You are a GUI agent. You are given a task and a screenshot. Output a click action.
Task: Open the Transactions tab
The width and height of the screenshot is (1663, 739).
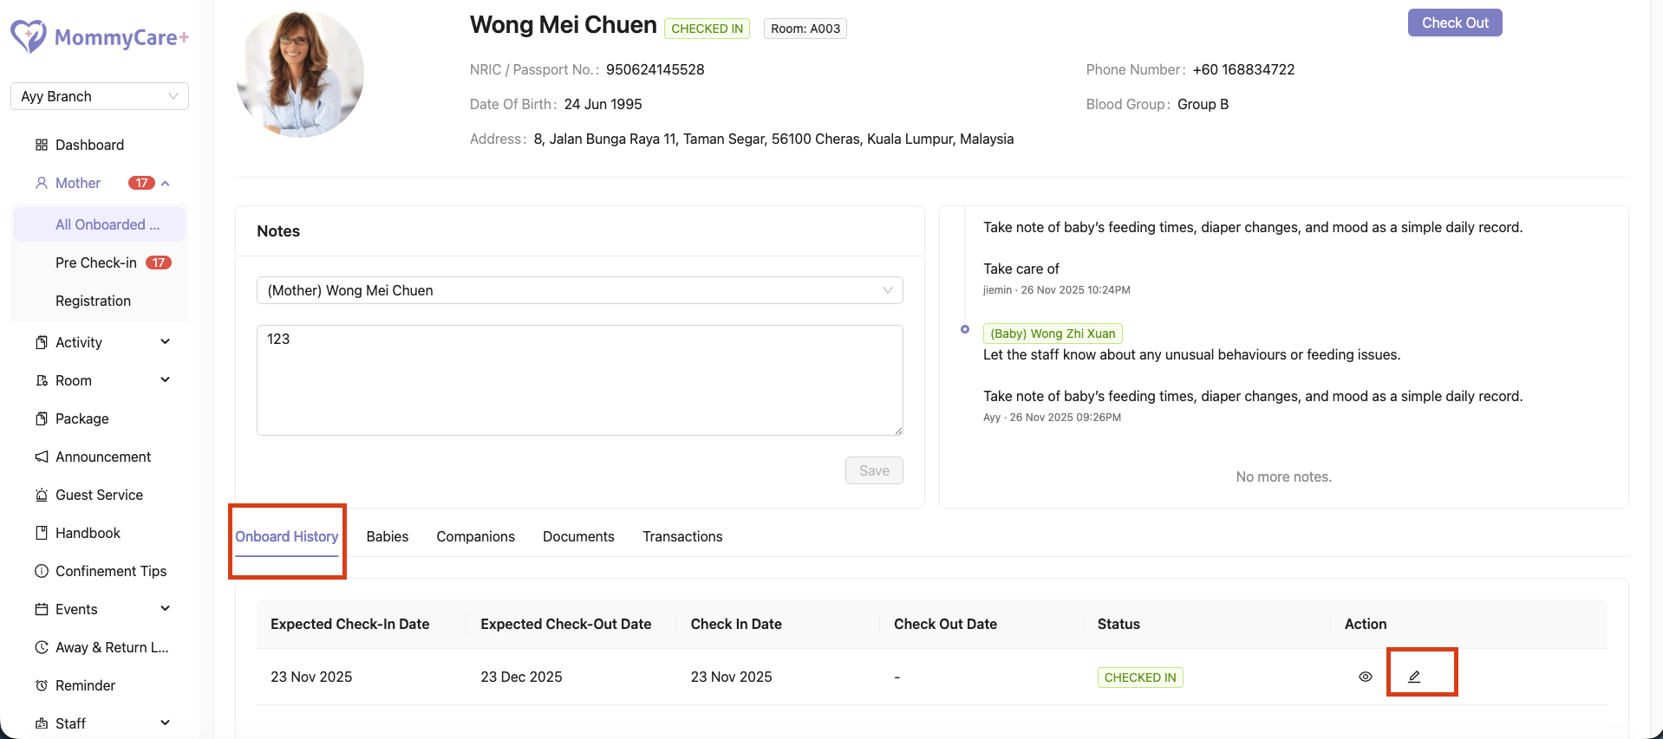(682, 536)
